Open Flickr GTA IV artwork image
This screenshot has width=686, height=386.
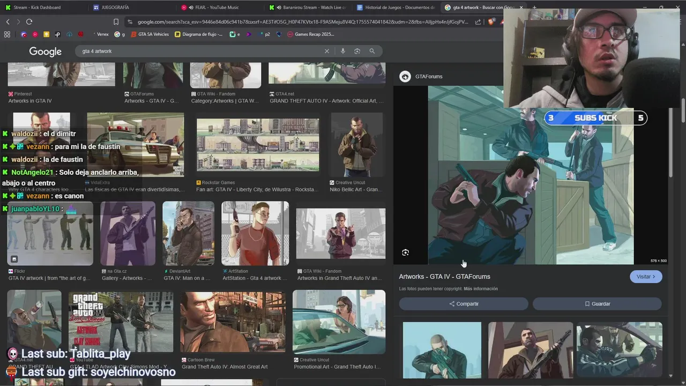[50, 233]
